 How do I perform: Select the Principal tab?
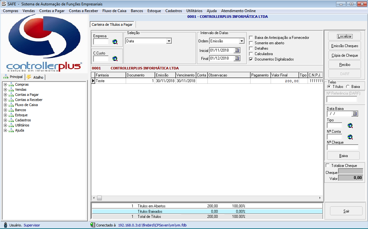tap(13, 77)
